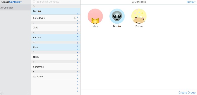Select Jane in the contact list

(56, 28)
